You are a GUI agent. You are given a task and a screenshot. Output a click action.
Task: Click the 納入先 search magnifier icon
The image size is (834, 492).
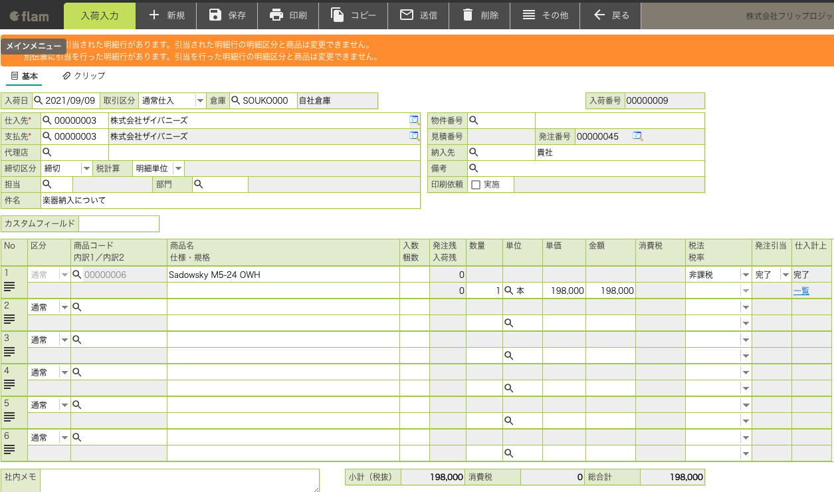[x=473, y=152]
